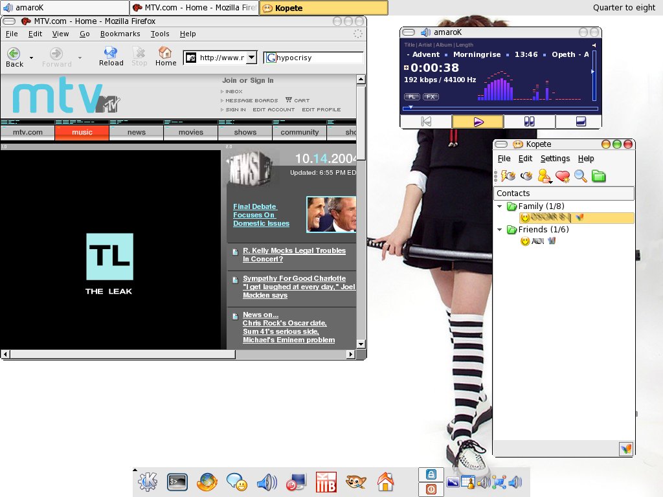Click the magnifying glass icon in Kopete toolbar

pos(581,176)
